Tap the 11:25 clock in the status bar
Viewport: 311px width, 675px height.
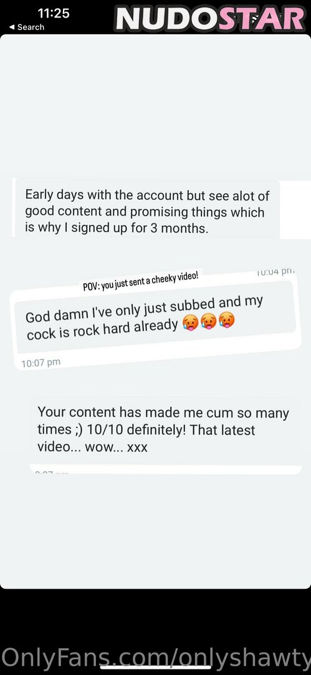tap(54, 13)
